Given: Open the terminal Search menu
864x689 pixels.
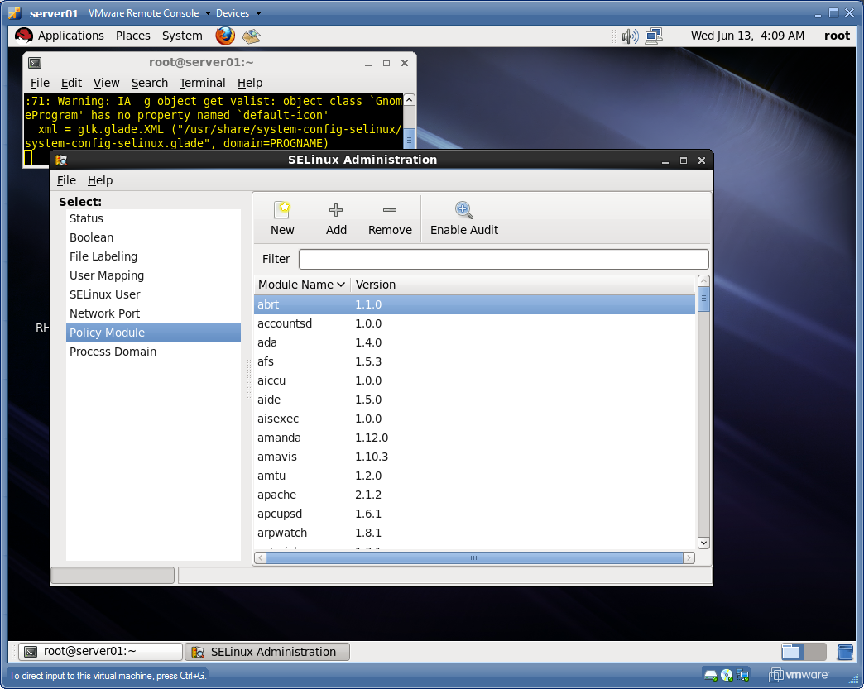Looking at the screenshot, I should tap(149, 84).
